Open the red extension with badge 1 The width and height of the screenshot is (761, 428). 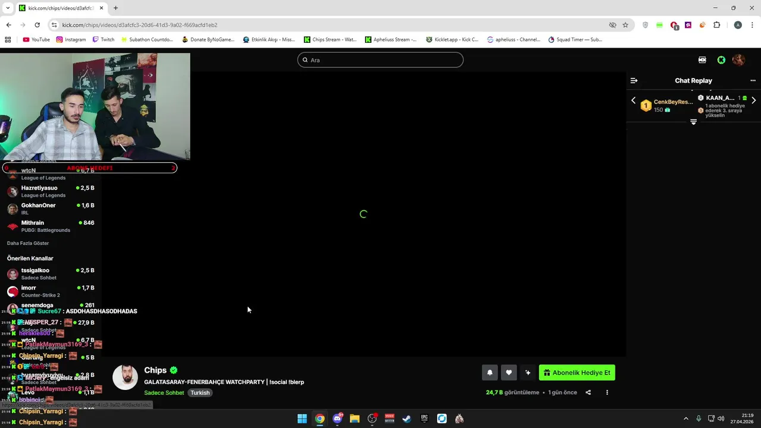[674, 26]
